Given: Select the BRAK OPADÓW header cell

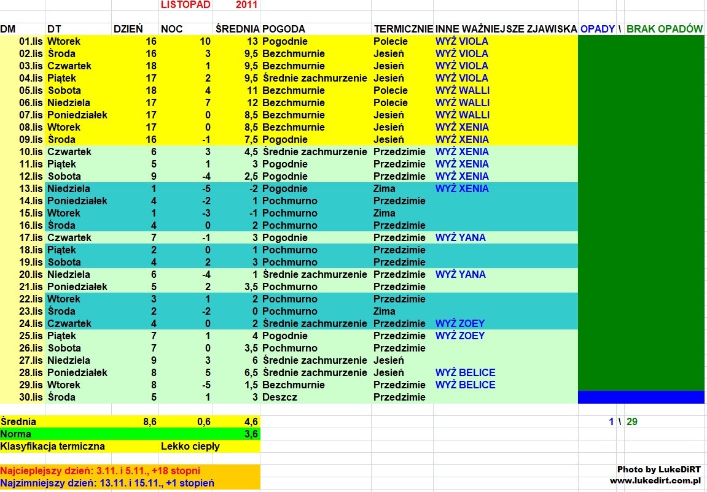Looking at the screenshot, I should coord(665,29).
